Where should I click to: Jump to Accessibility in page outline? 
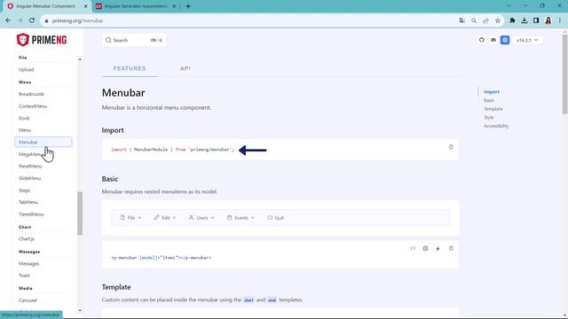496,126
